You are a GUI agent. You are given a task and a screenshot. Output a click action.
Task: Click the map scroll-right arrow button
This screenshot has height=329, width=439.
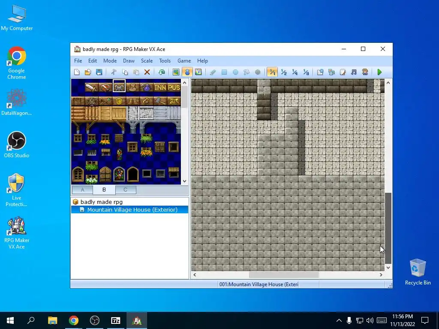tap(381, 275)
